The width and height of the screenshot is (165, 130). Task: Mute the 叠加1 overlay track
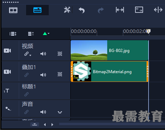click(x=43, y=75)
